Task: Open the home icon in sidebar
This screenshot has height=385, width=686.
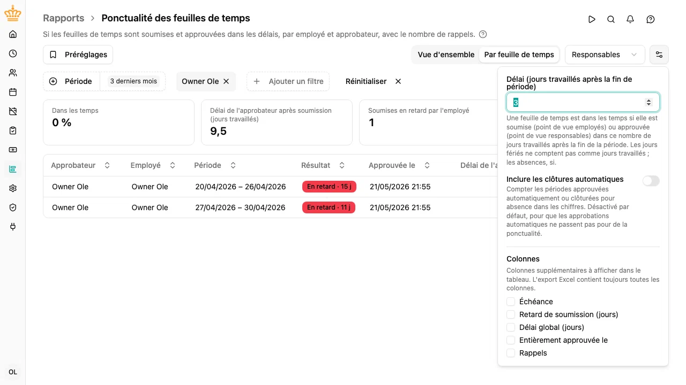Action: pos(13,34)
